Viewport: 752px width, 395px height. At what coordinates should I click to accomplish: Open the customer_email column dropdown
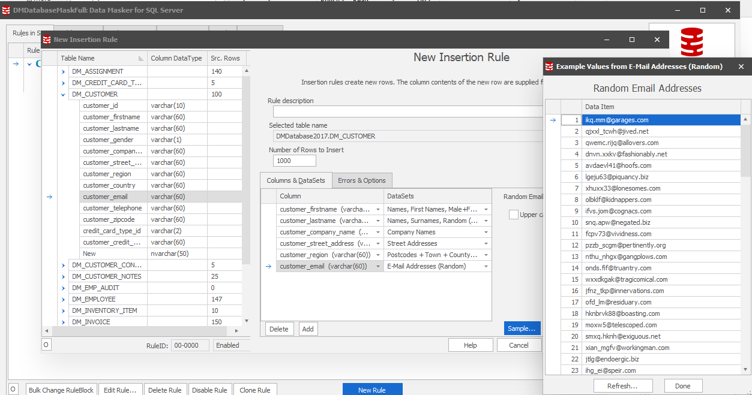coord(378,266)
